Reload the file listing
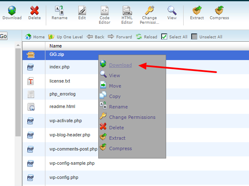The image size is (249, 186). 147,37
